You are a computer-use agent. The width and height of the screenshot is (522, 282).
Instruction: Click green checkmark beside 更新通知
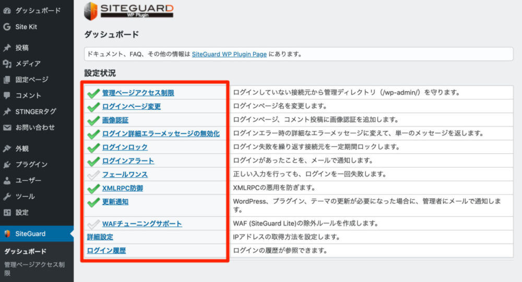pos(93,202)
